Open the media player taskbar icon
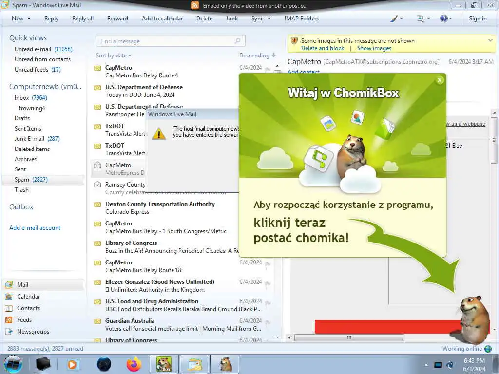This screenshot has width=499, height=374. (72, 364)
